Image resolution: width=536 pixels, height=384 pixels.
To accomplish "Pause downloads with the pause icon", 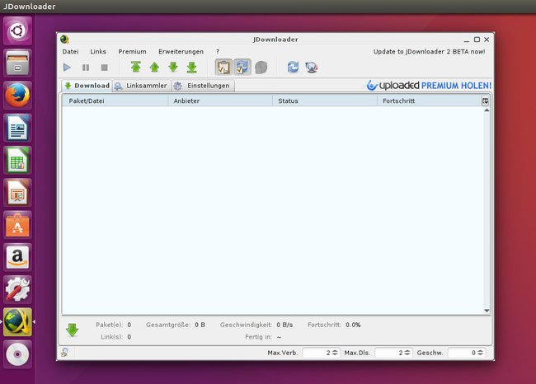I will pyautogui.click(x=86, y=68).
